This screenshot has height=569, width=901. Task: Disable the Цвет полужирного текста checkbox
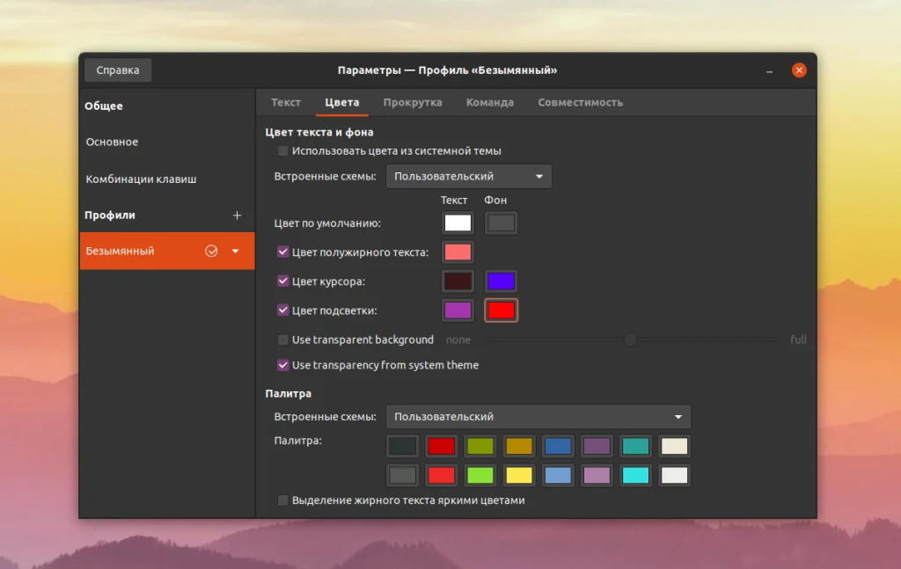pyautogui.click(x=283, y=252)
